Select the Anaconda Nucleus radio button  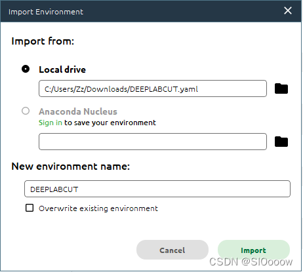click(26, 111)
